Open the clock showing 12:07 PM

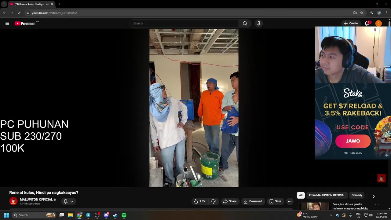pos(382,215)
